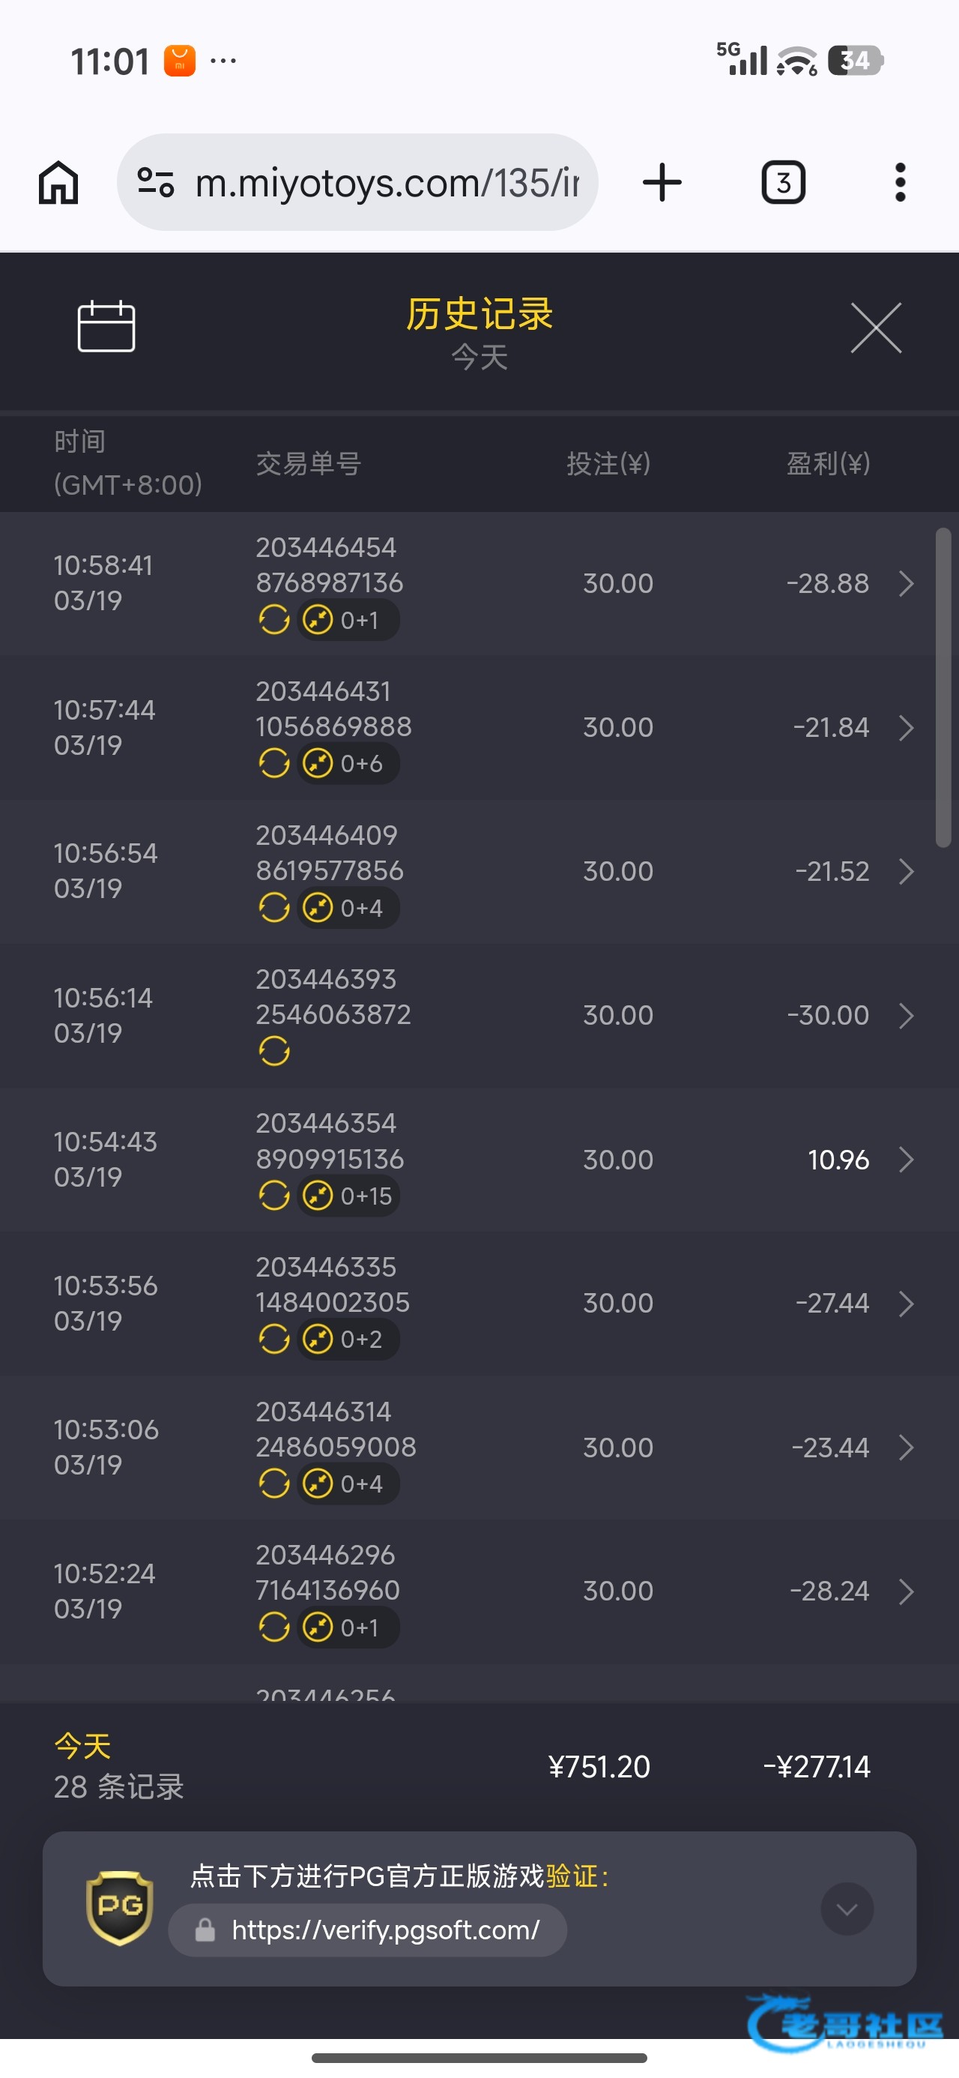Click the replay icon on the 10:56:14 record

click(274, 1051)
